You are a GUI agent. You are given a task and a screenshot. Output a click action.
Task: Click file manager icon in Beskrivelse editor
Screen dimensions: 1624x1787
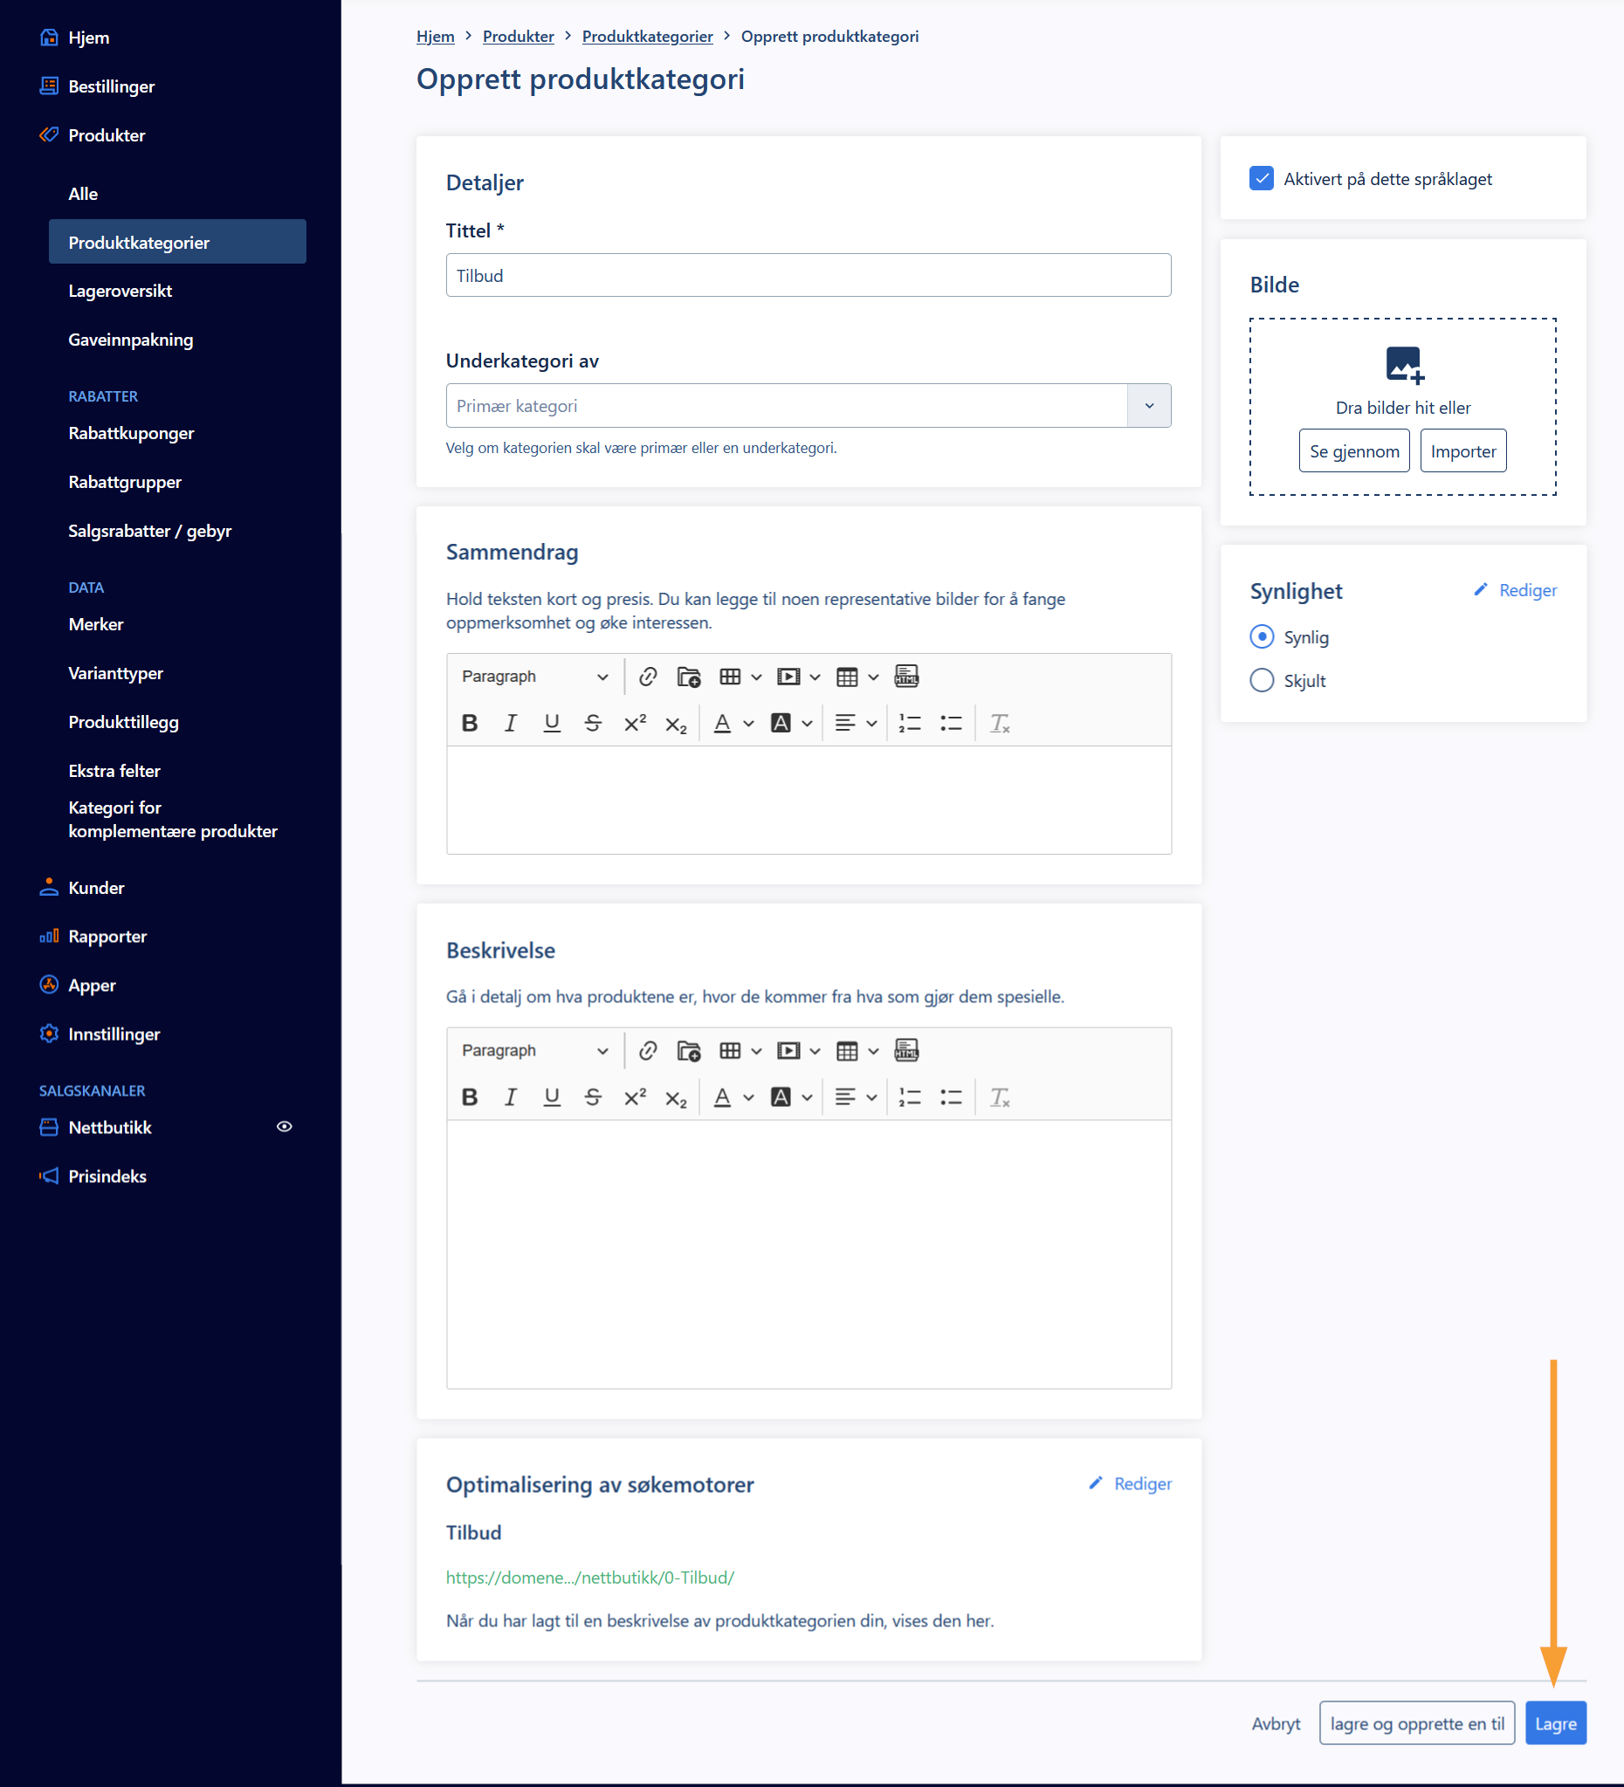point(689,1050)
